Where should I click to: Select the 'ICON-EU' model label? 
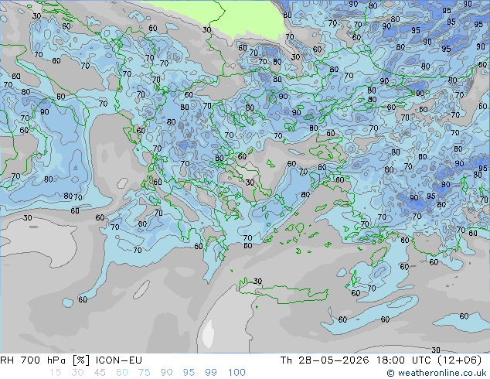point(119,360)
